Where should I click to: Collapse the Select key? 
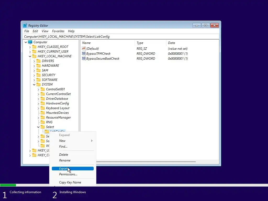point(38,127)
